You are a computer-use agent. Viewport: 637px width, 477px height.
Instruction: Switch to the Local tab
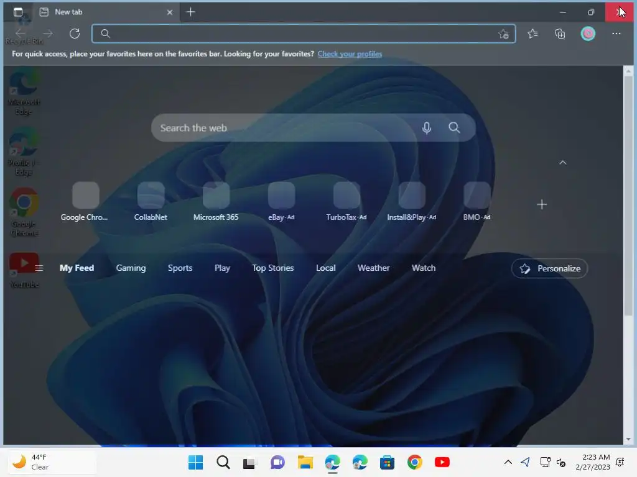pos(326,268)
